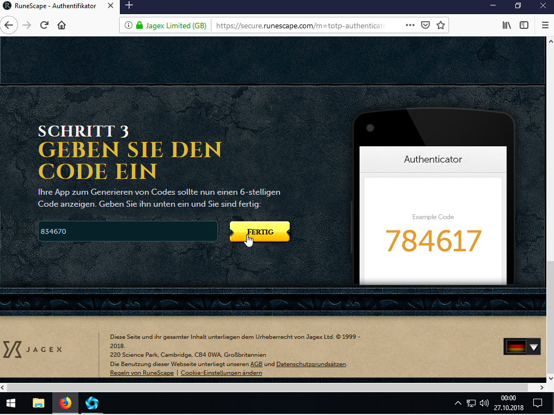Toggle the sidebar view icon
554x415 pixels.
(523, 25)
